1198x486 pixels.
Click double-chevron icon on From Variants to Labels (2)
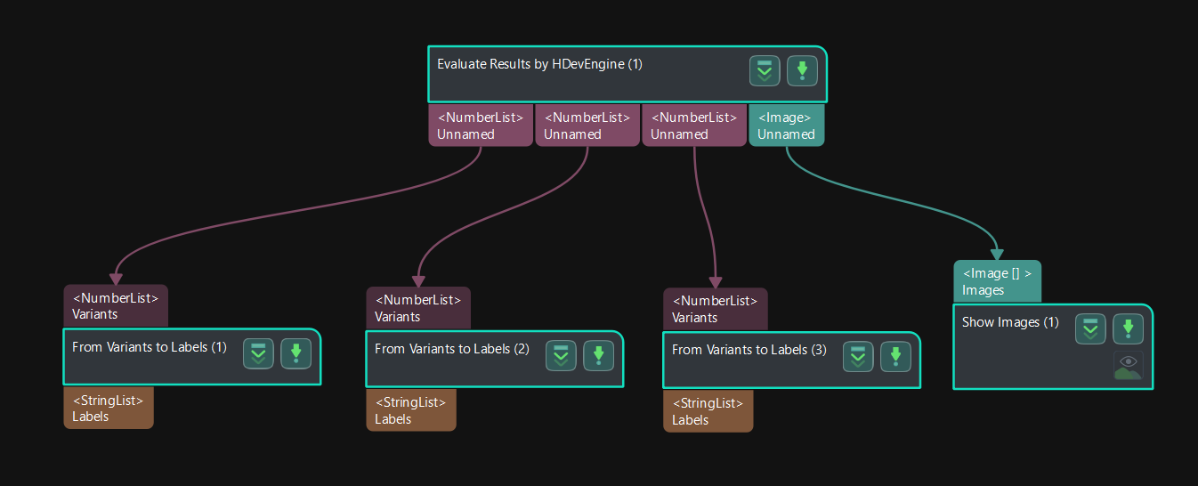coord(562,356)
